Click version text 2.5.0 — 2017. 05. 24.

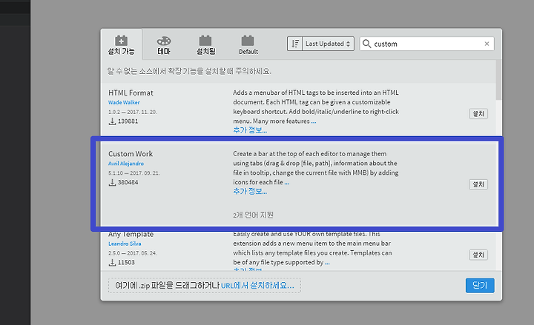(x=133, y=253)
